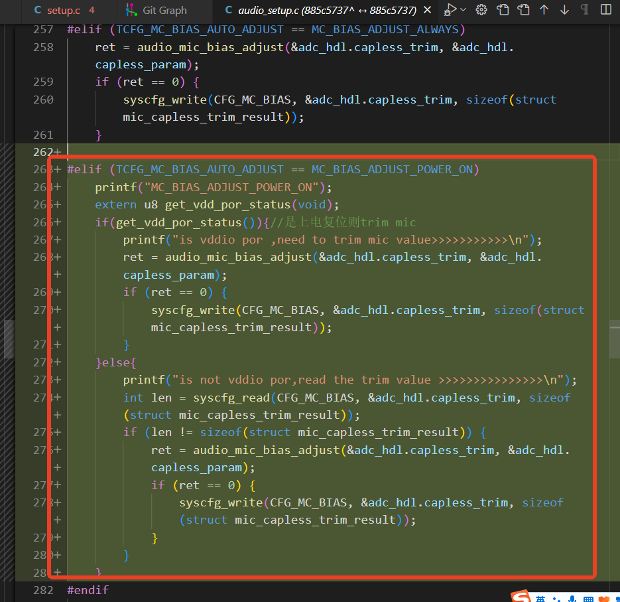Place cursor on #endif at line 282
Screen dimensions: 620x602
coord(88,590)
